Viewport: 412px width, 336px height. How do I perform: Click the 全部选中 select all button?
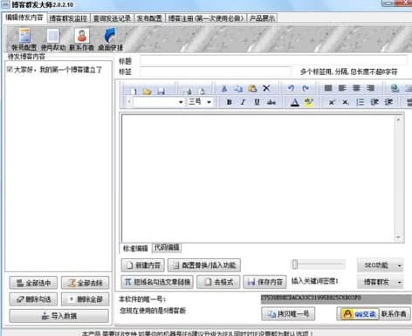coord(33,283)
